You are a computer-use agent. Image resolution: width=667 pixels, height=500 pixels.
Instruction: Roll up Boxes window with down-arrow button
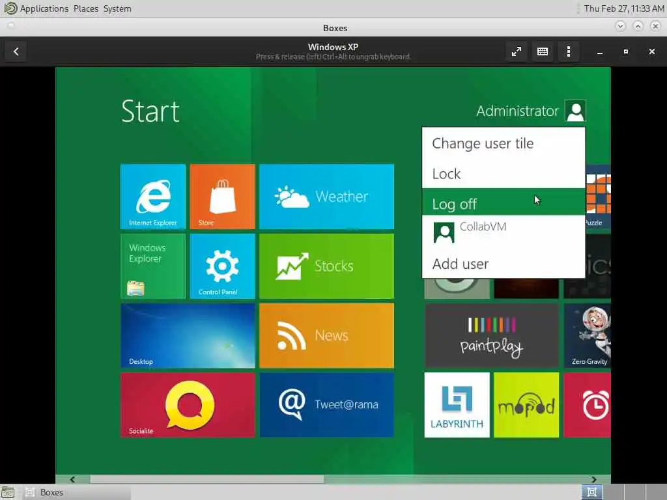(x=620, y=26)
